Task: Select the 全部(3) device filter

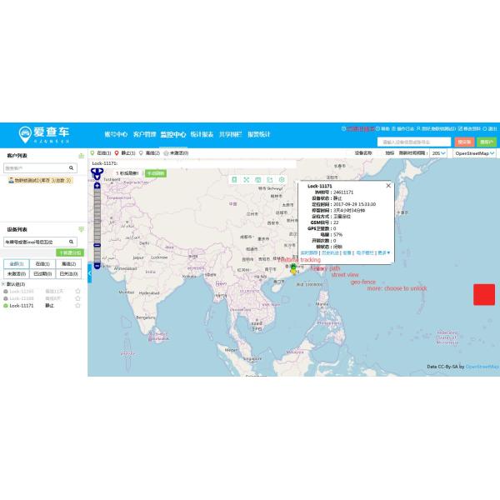Action: pyautogui.click(x=15, y=263)
